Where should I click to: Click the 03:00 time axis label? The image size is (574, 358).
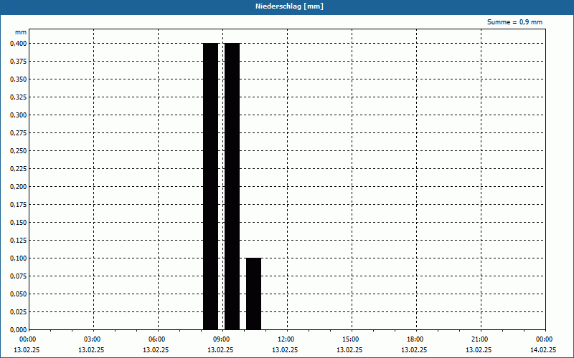click(93, 339)
